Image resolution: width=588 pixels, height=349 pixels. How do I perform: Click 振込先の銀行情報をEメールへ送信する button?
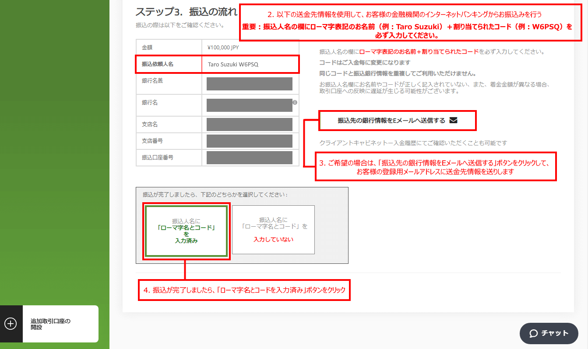[397, 120]
